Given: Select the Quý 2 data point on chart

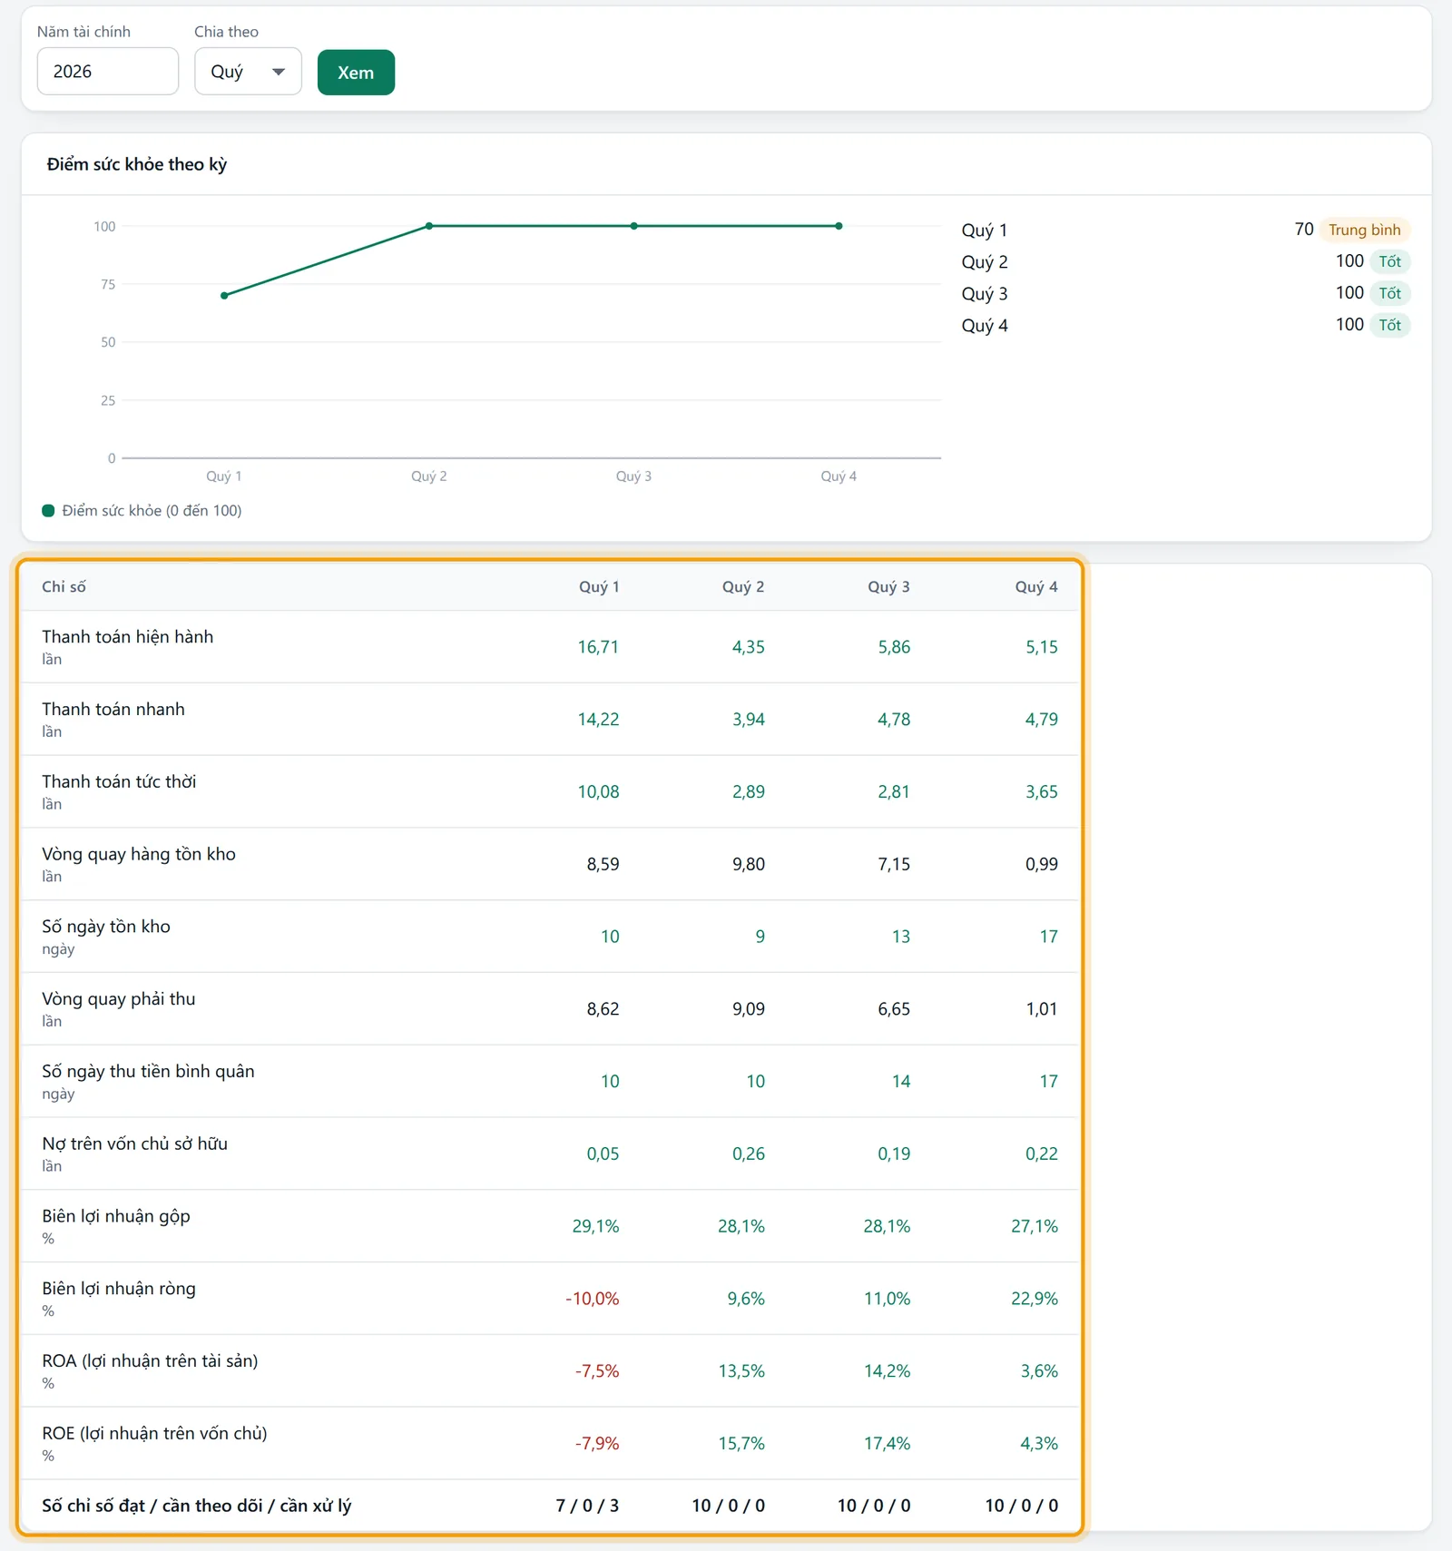Looking at the screenshot, I should 429,226.
